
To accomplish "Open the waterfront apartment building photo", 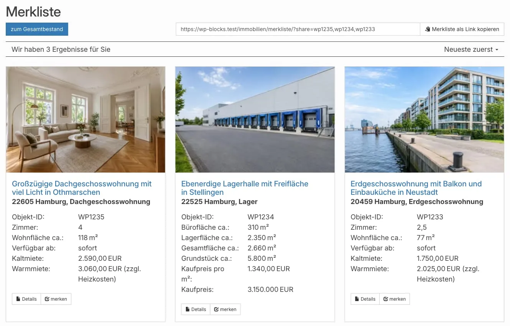I will 424,120.
